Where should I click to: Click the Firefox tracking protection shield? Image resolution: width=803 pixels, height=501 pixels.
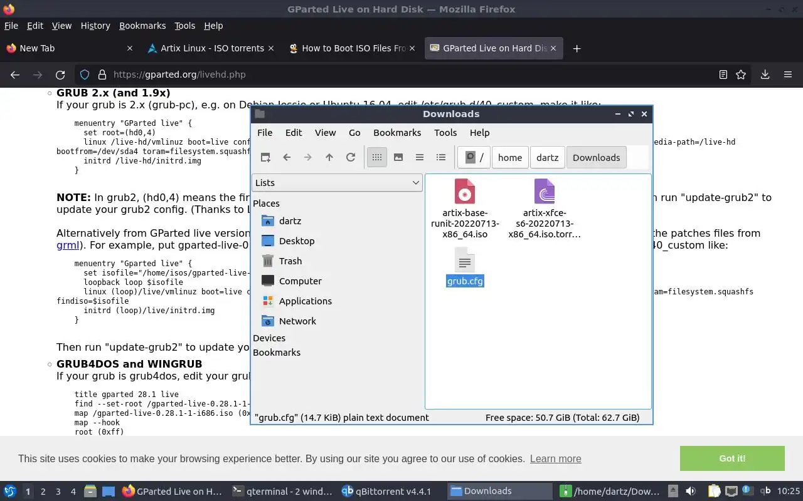click(x=85, y=75)
